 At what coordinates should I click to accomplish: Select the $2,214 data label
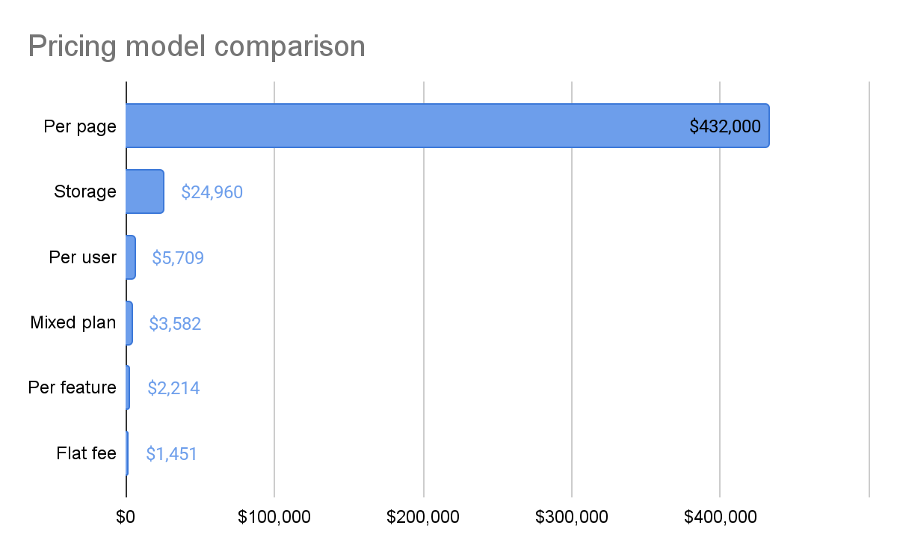173,388
